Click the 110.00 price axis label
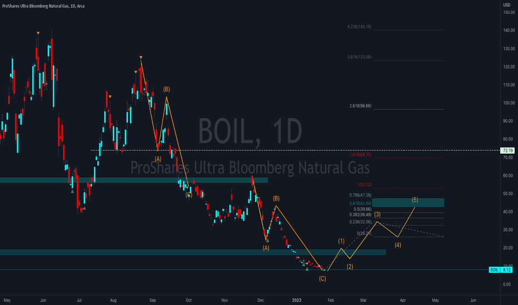 point(509,85)
